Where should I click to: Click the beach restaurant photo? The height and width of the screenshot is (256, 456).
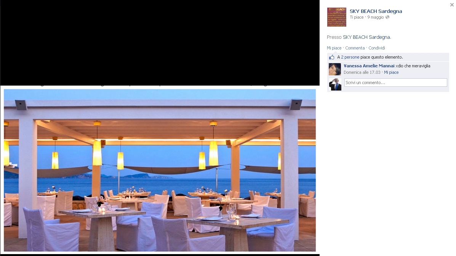tap(160, 170)
